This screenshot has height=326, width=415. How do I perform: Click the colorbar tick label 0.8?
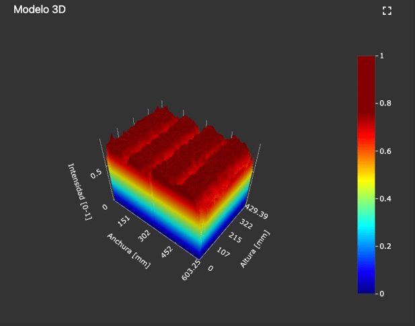pos(386,104)
